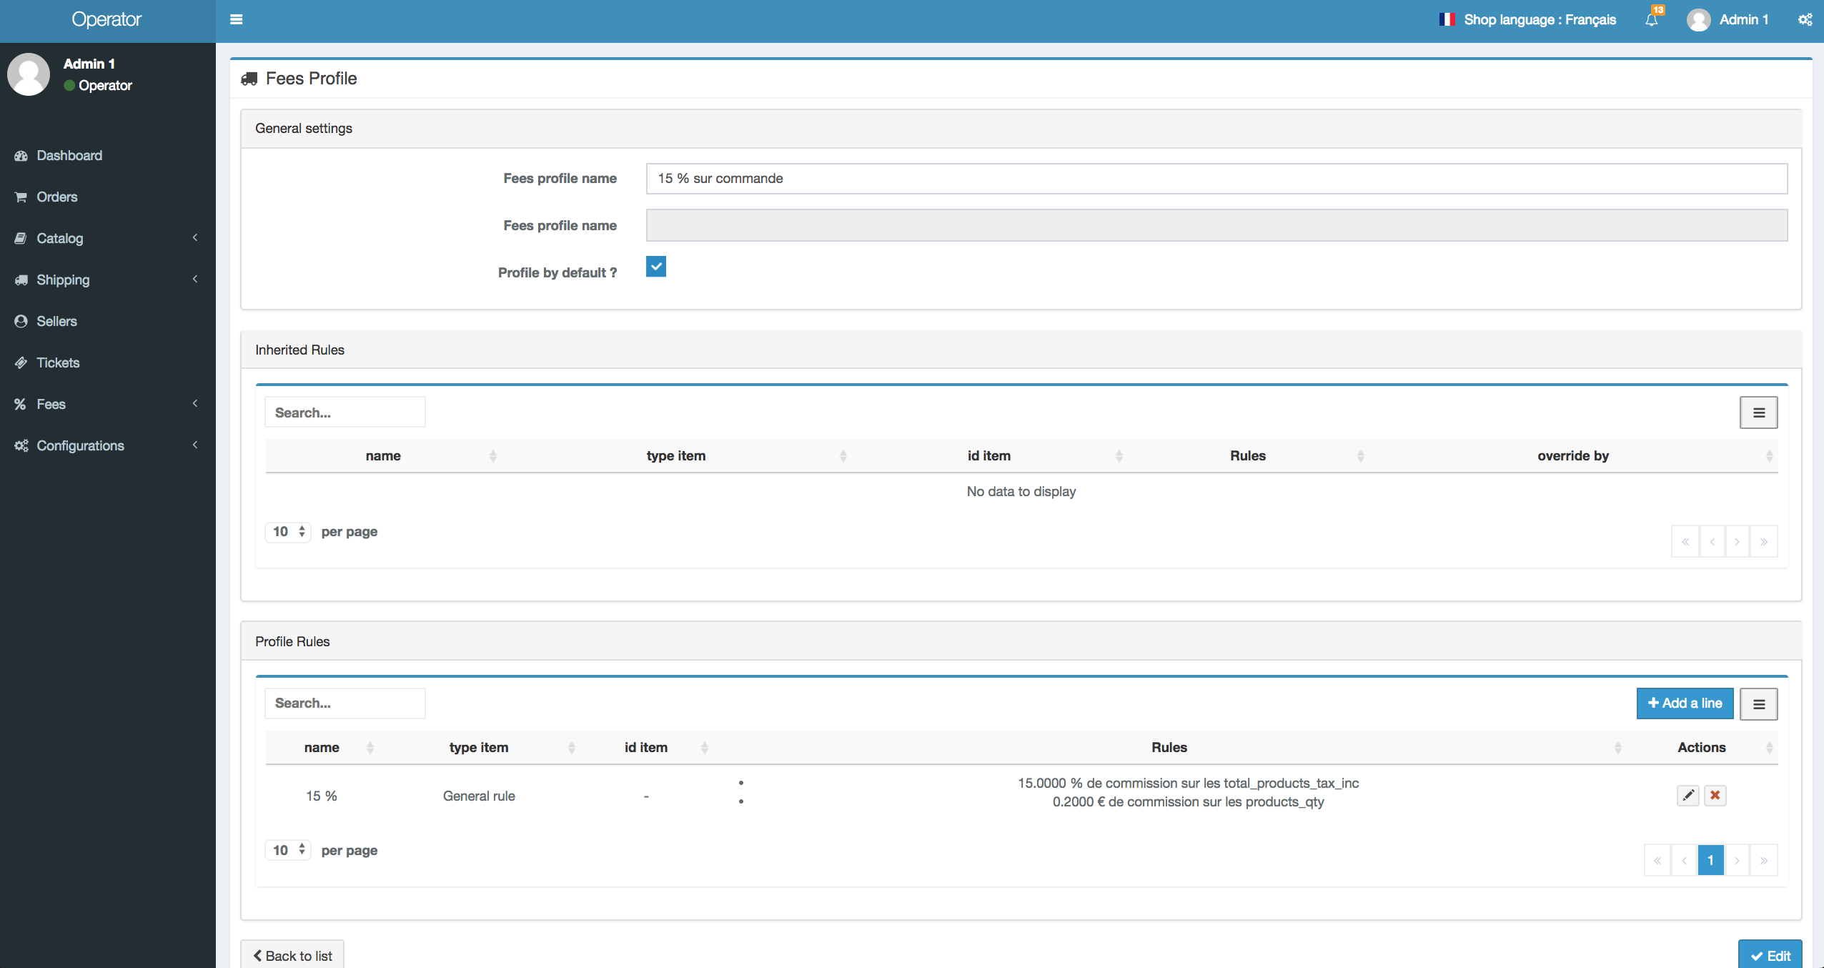Open Profile Rules per page dropdown
This screenshot has width=1824, height=968.
click(288, 850)
